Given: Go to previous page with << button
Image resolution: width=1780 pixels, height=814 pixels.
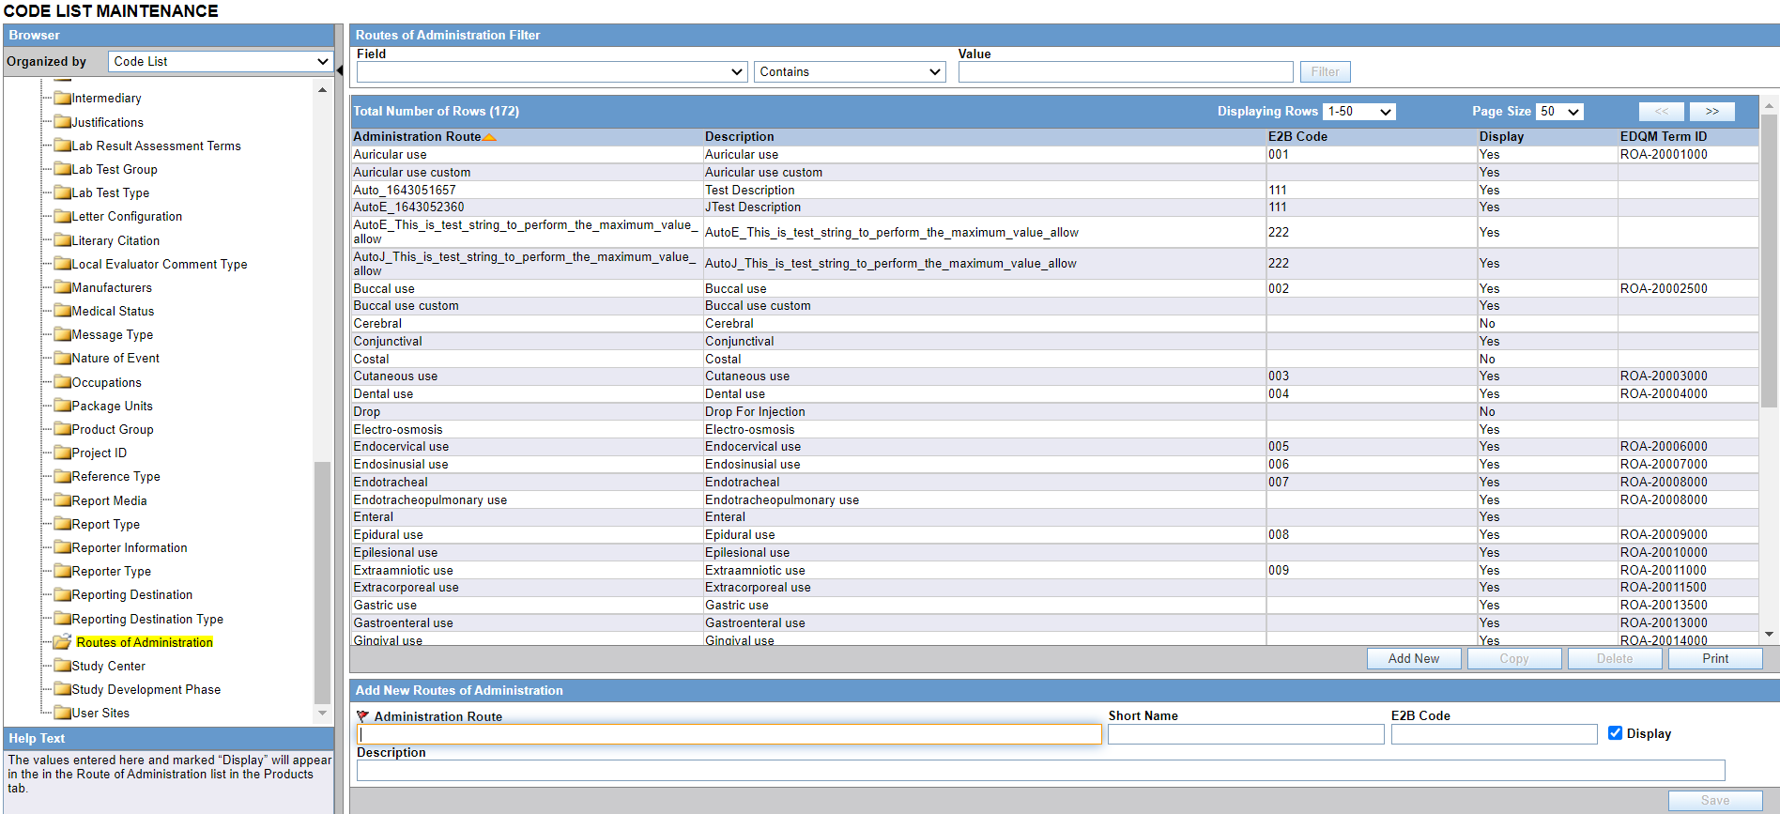Looking at the screenshot, I should (x=1661, y=111).
